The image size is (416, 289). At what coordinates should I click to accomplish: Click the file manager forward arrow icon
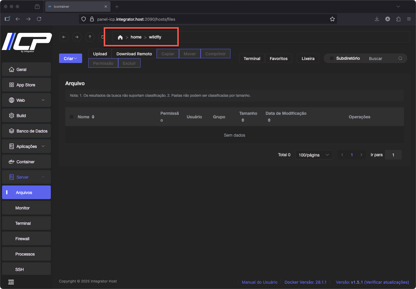77,37
